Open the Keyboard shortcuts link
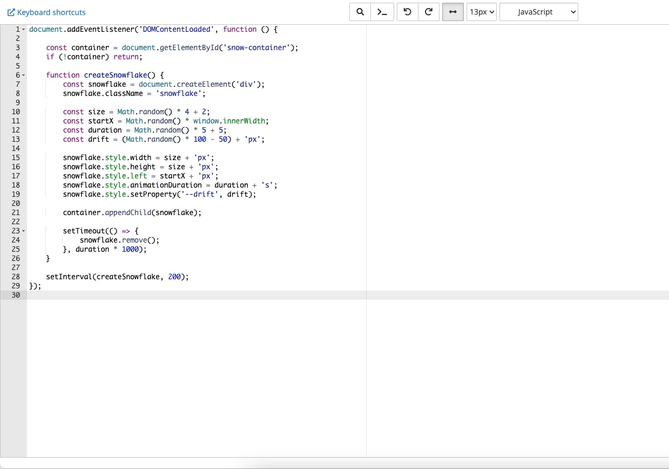The height and width of the screenshot is (469, 669). (51, 12)
